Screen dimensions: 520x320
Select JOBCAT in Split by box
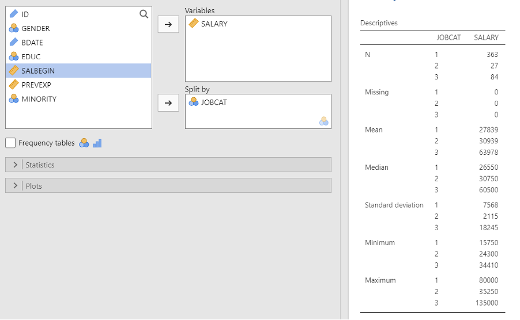213,102
